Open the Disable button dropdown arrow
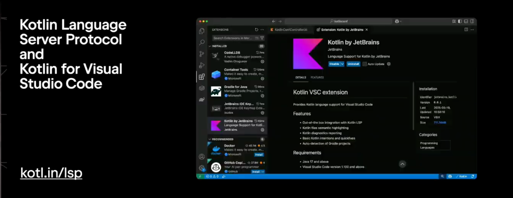 [342, 64]
